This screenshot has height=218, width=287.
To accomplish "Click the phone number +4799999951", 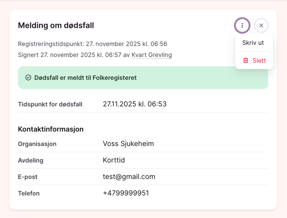I will click(126, 193).
